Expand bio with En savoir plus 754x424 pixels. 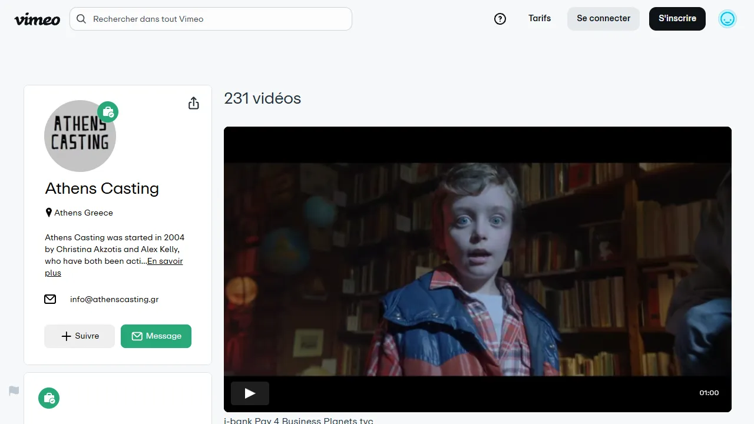(164, 261)
